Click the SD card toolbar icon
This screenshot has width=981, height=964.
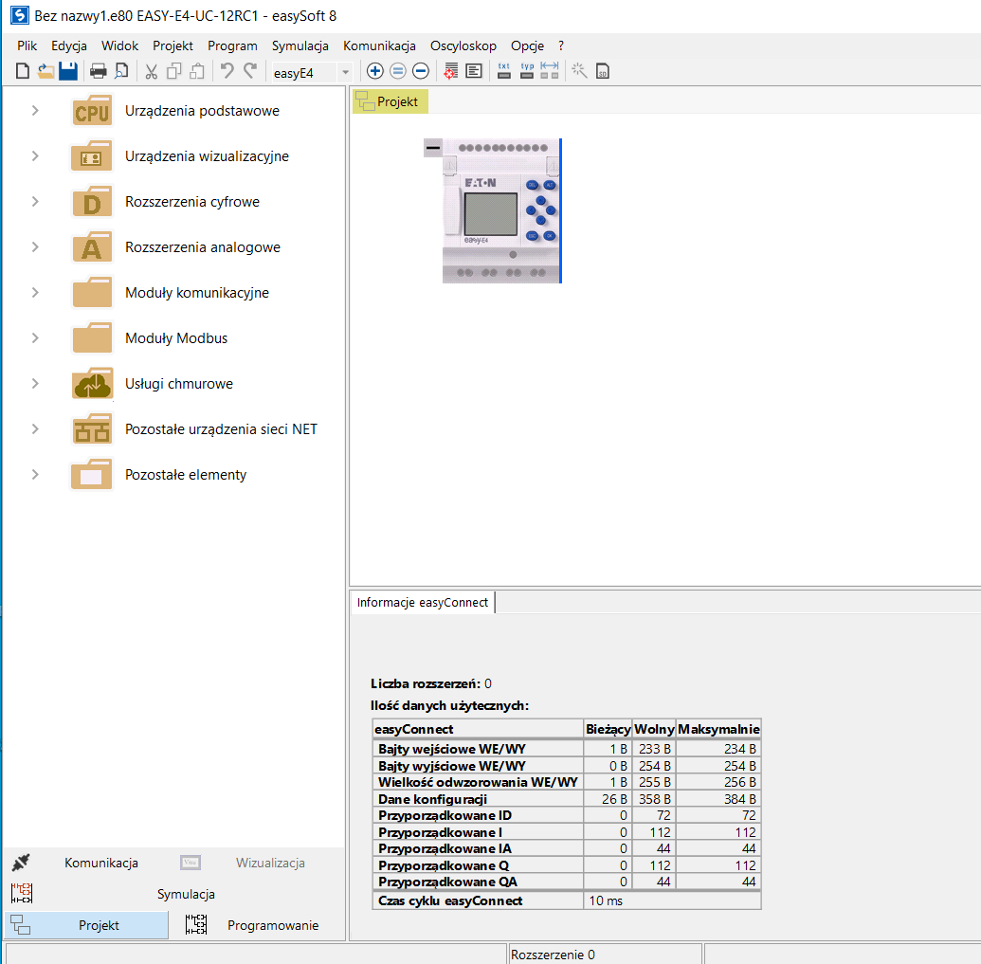click(602, 71)
